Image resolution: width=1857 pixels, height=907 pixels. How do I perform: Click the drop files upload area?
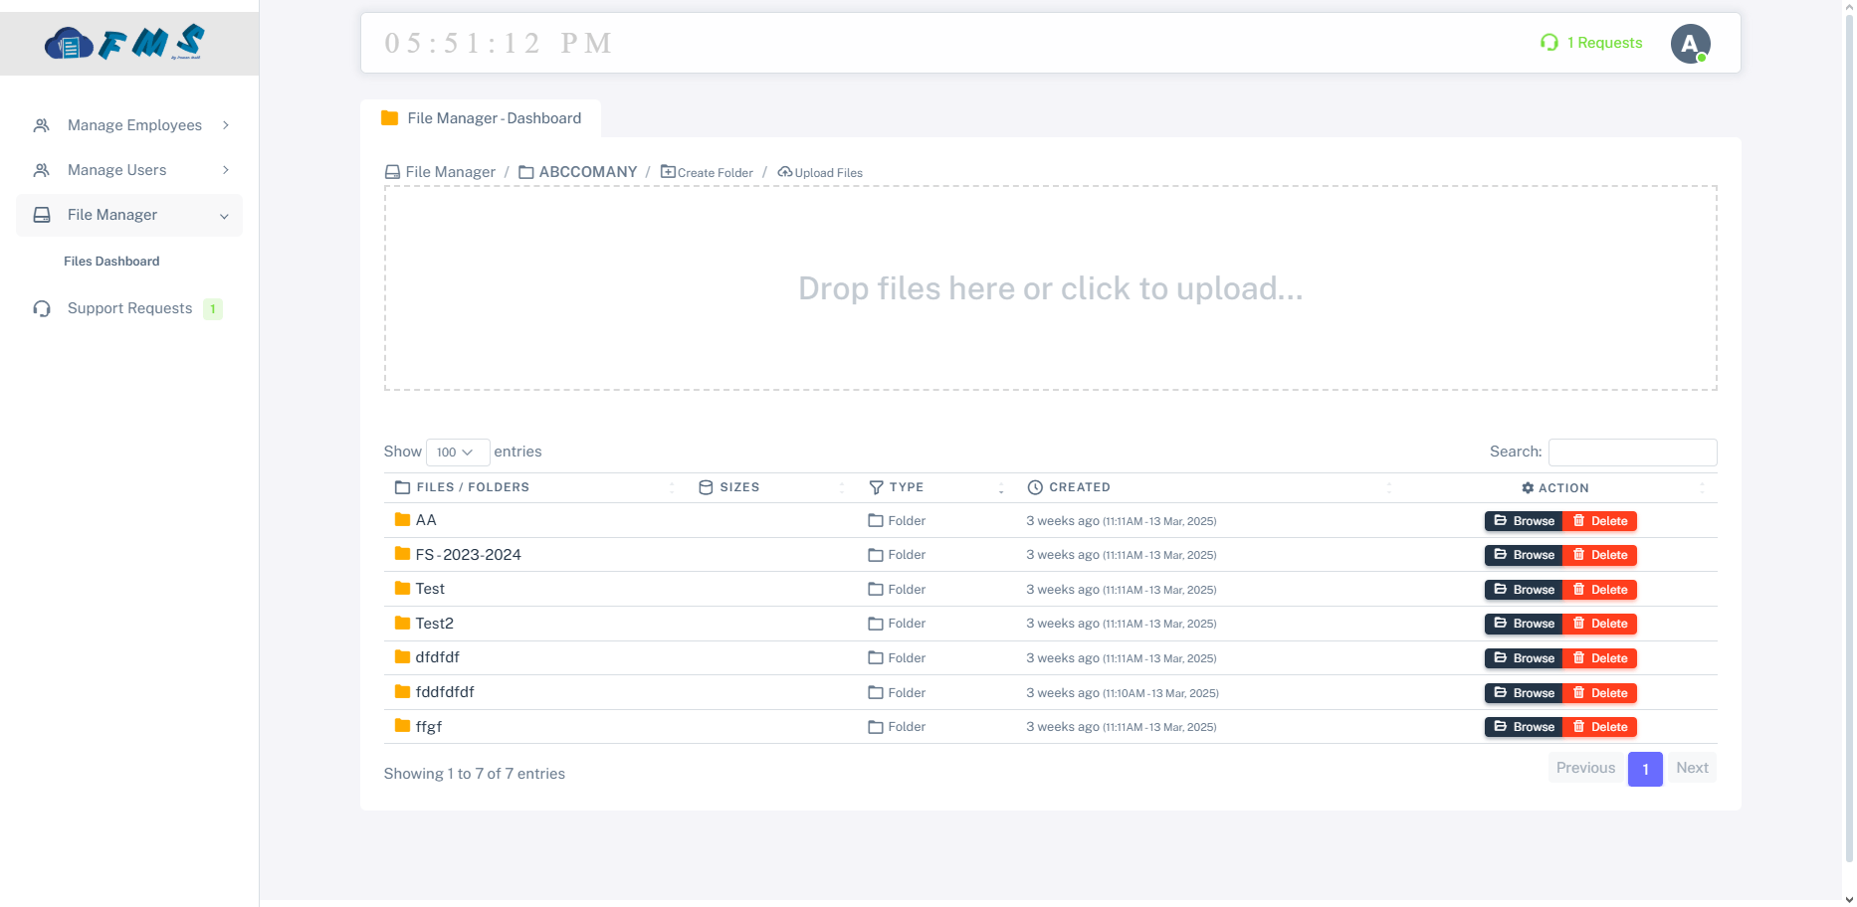pyautogui.click(x=1051, y=288)
